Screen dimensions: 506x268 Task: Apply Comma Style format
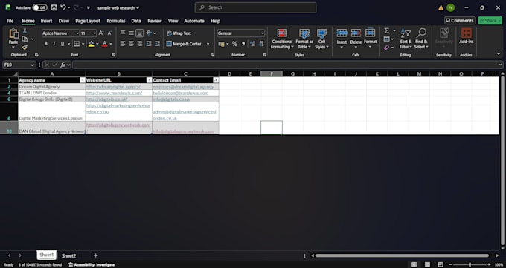click(x=243, y=44)
